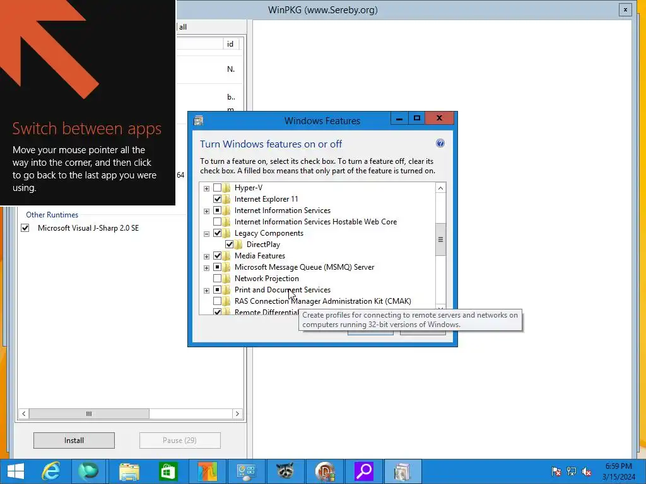
Task: Expand the Microsoft Message Queue Server node
Action: tap(206, 268)
